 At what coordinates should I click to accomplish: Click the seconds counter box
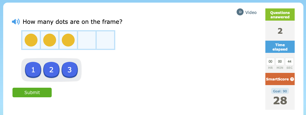point(289,62)
